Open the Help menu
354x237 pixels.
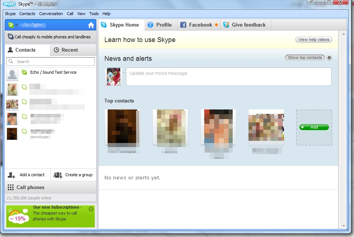coord(106,14)
